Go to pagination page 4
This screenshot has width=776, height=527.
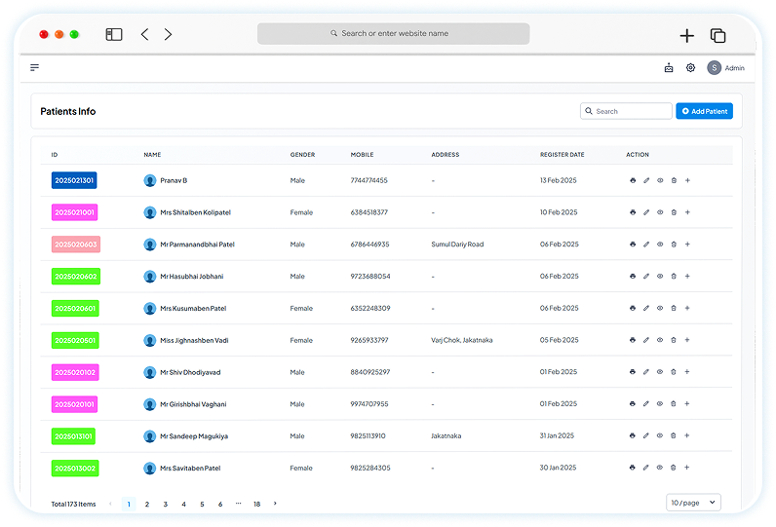[183, 505]
